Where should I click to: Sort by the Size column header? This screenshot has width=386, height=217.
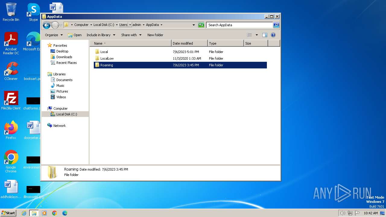coord(256,43)
